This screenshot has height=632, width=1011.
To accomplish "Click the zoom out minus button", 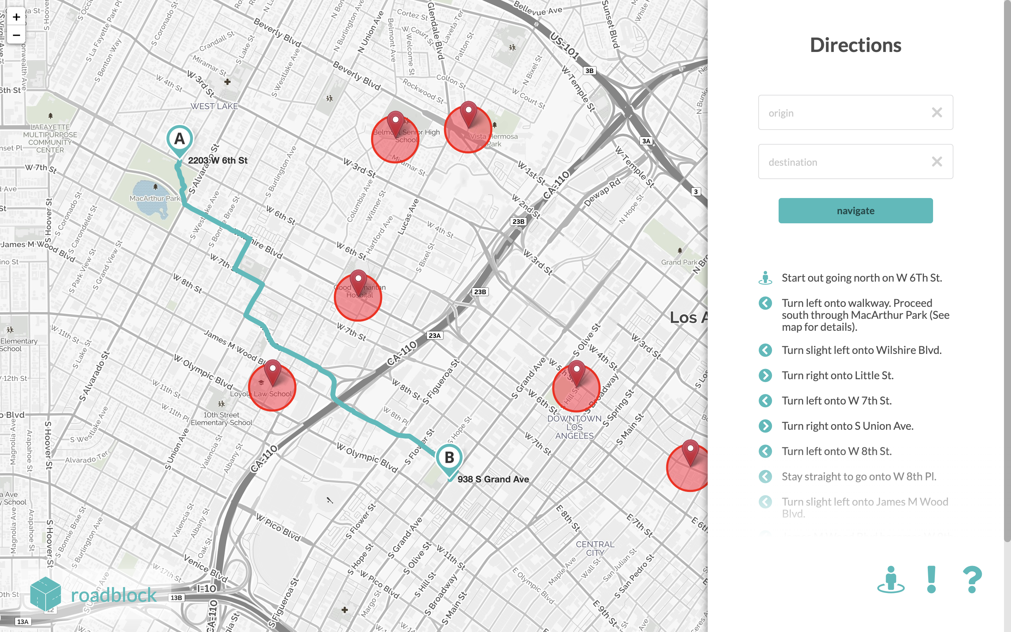I will click(16, 35).
